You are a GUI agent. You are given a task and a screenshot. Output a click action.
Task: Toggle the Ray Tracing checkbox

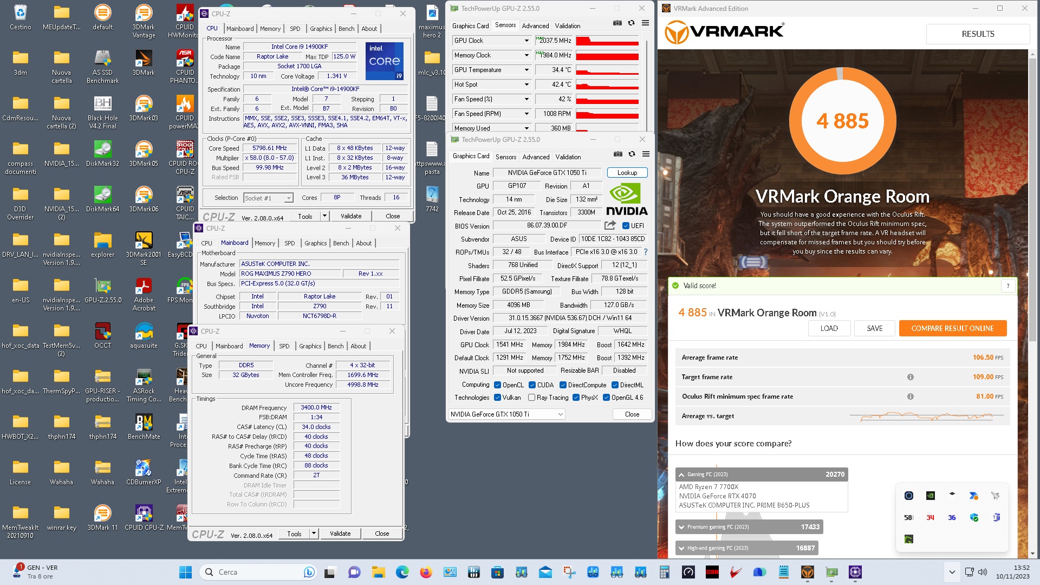[x=531, y=398]
